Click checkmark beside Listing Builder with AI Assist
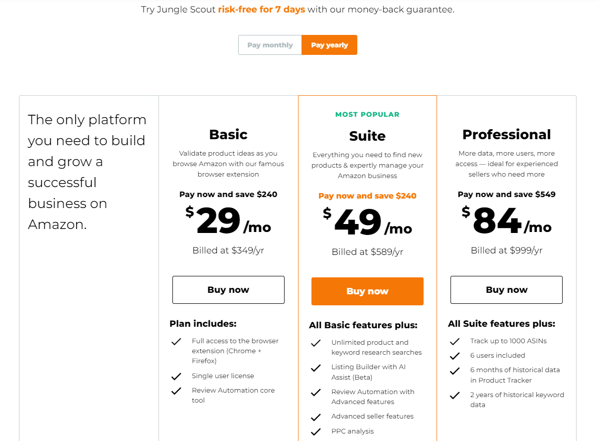598x441 pixels. point(315,368)
